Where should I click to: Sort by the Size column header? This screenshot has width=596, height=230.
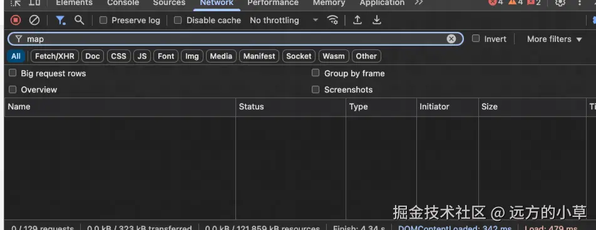[533, 107]
